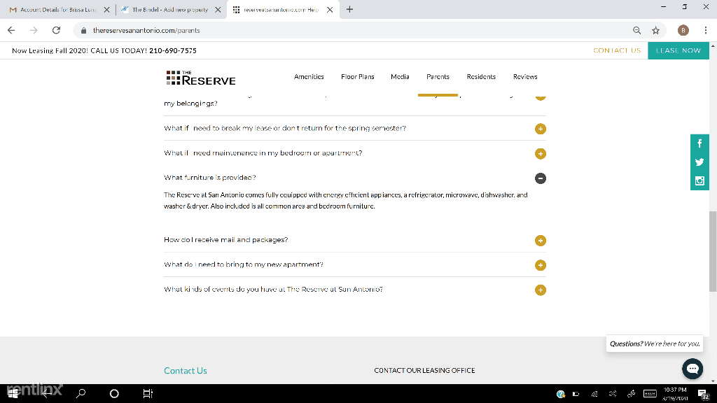Open Cortana circle in taskbar
The width and height of the screenshot is (717, 403).
(114, 393)
